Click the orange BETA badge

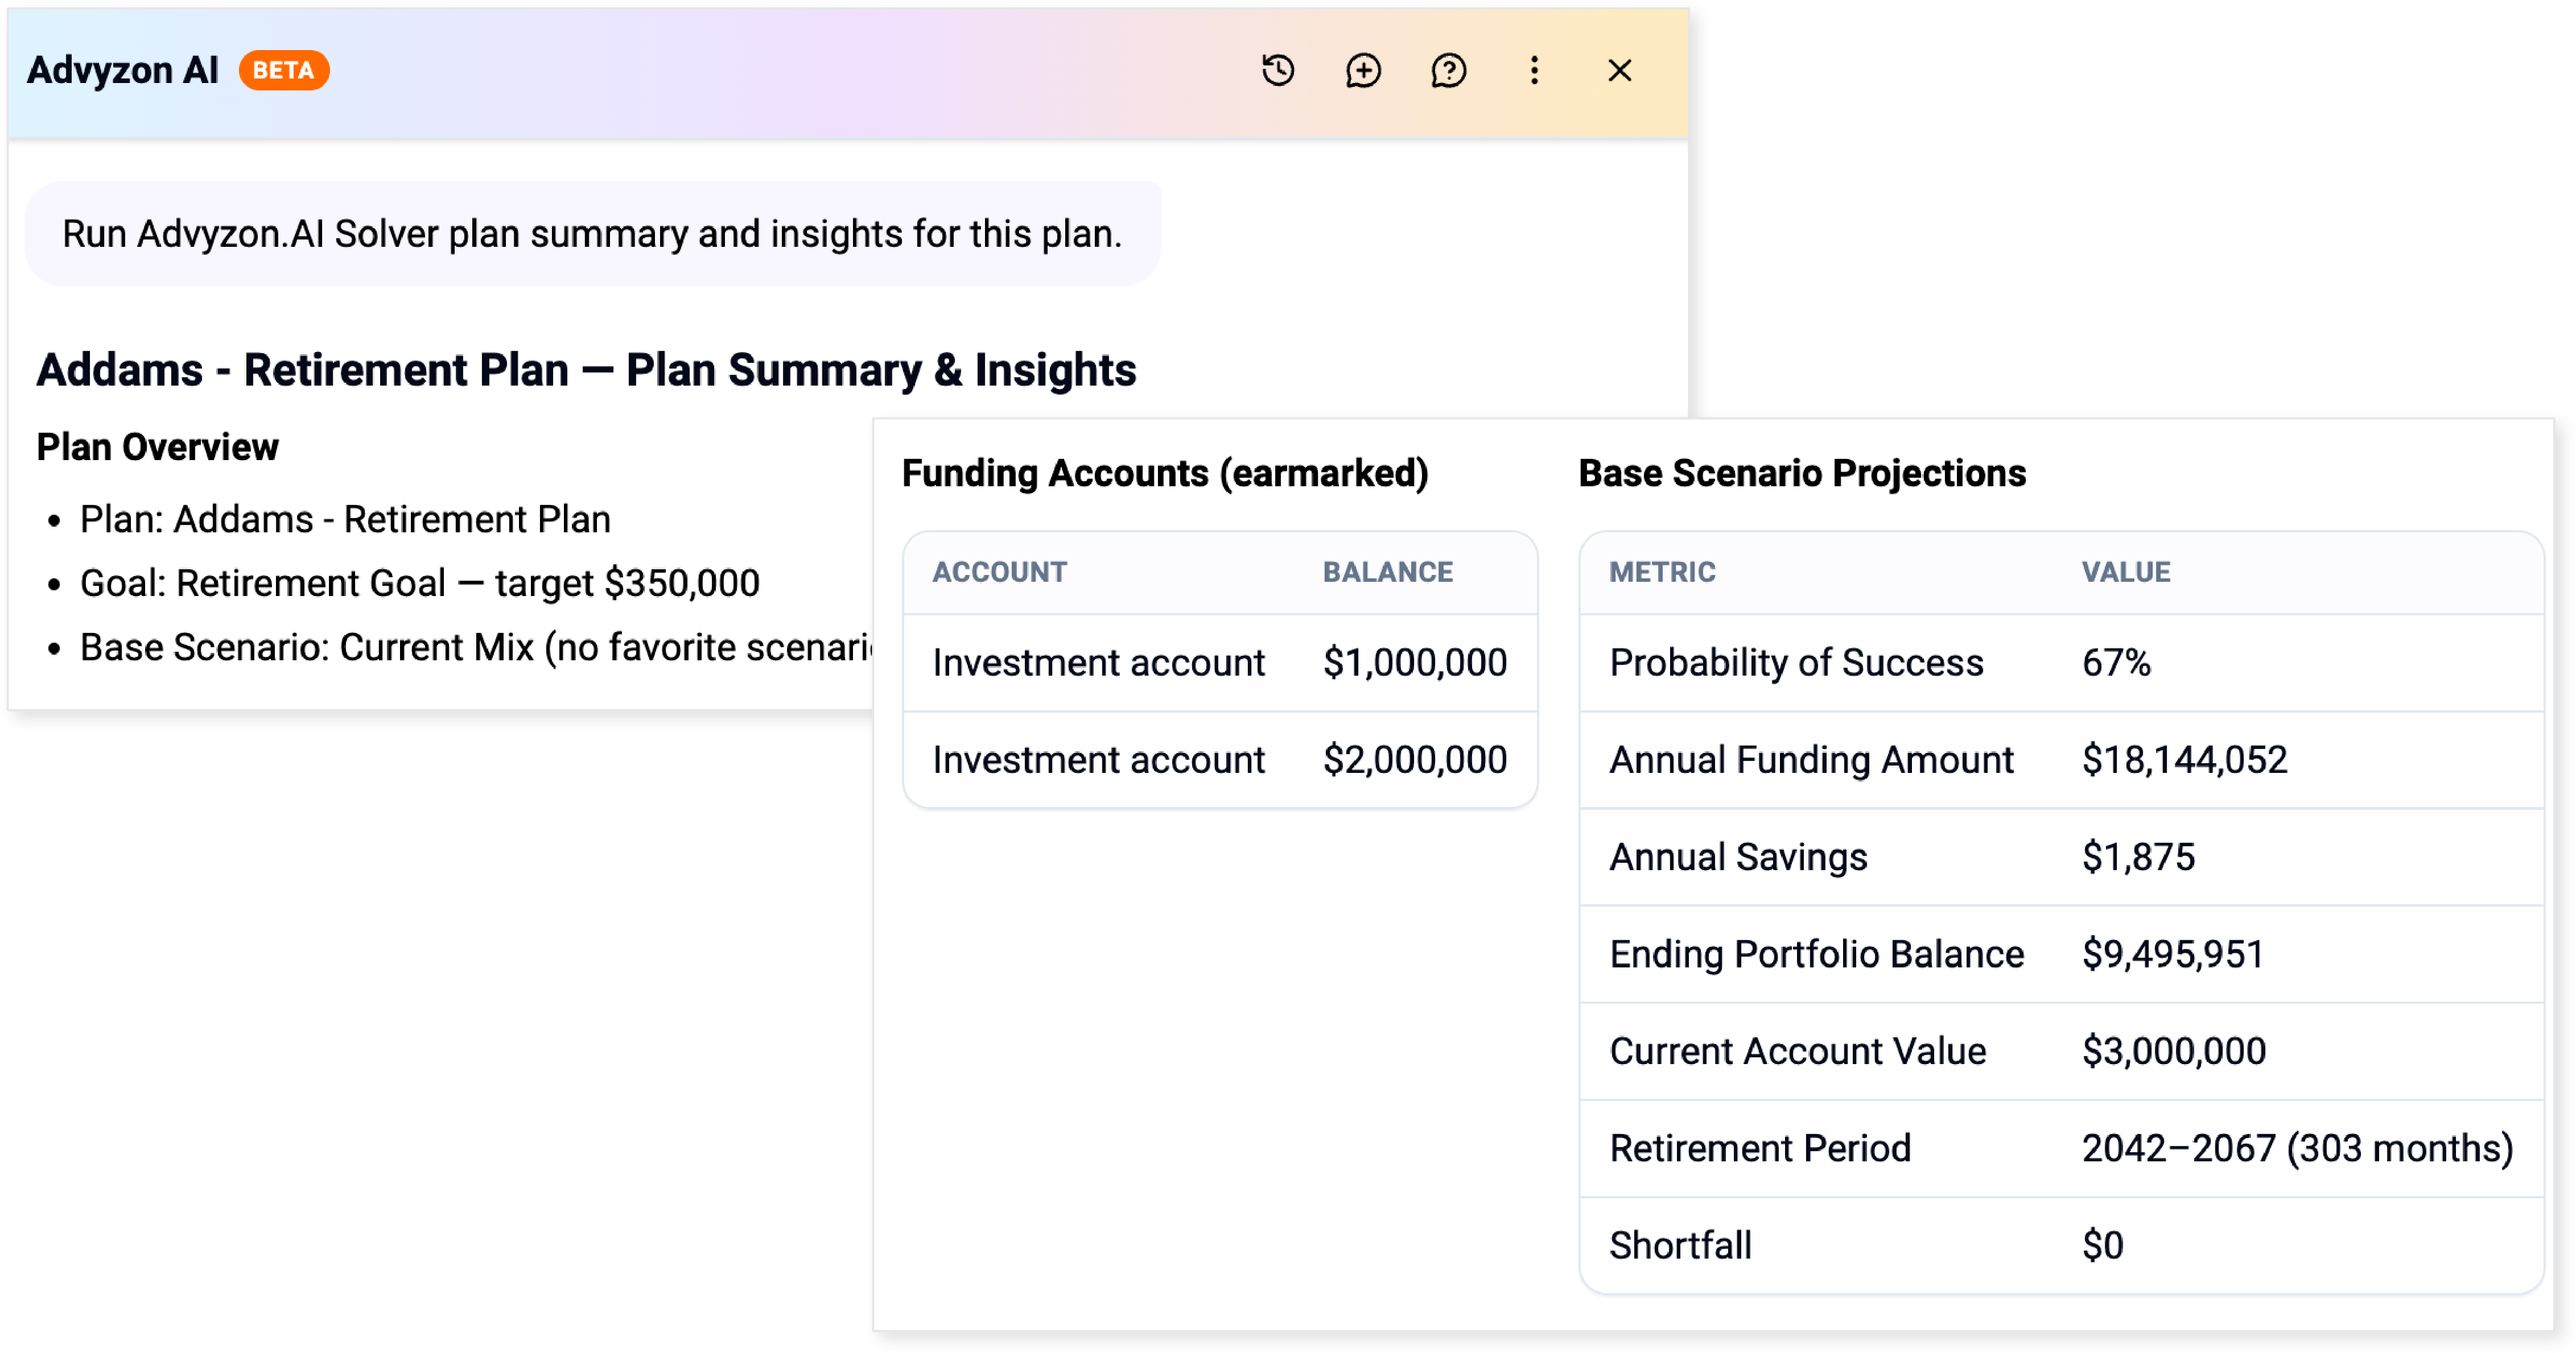[284, 71]
